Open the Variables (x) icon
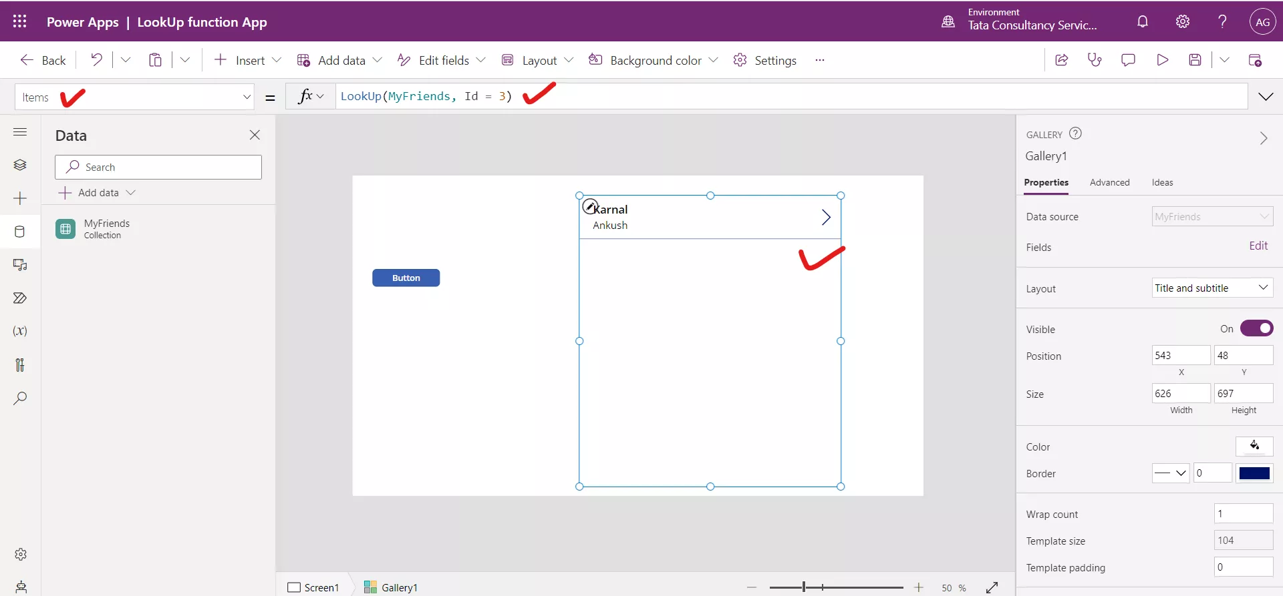Image resolution: width=1283 pixels, height=596 pixels. [x=20, y=331]
